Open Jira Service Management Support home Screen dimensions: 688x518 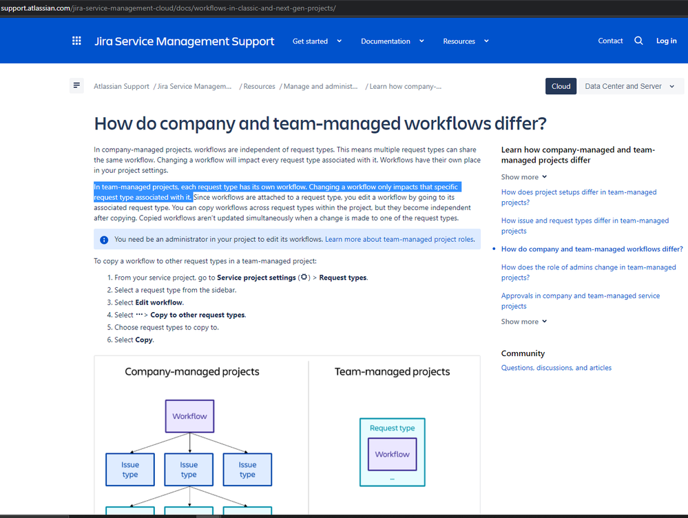point(185,41)
